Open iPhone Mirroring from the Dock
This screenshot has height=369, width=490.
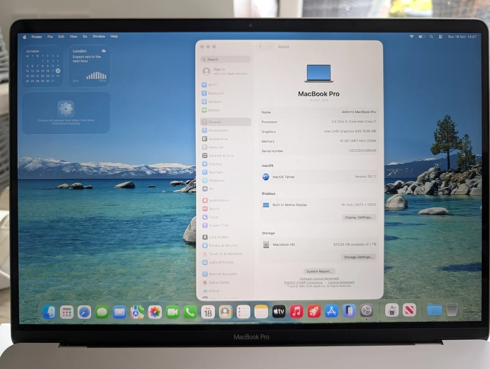point(349,311)
